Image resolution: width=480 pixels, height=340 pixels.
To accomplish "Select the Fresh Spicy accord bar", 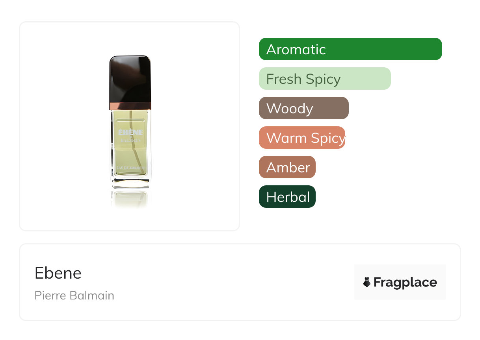I will 325,79.
